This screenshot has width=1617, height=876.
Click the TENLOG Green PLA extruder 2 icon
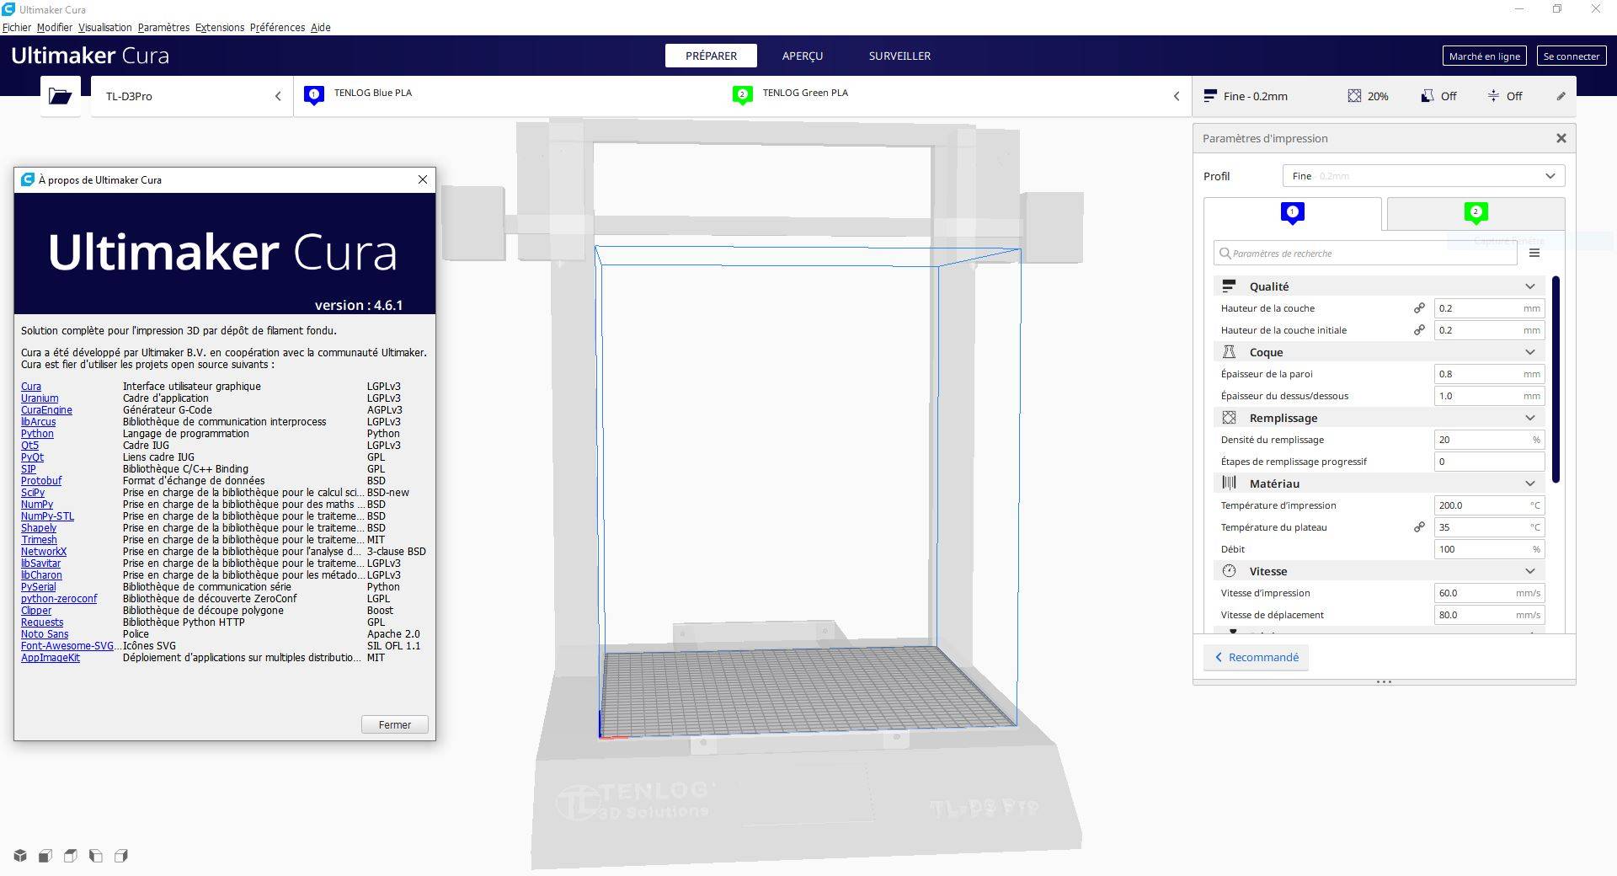click(x=742, y=95)
